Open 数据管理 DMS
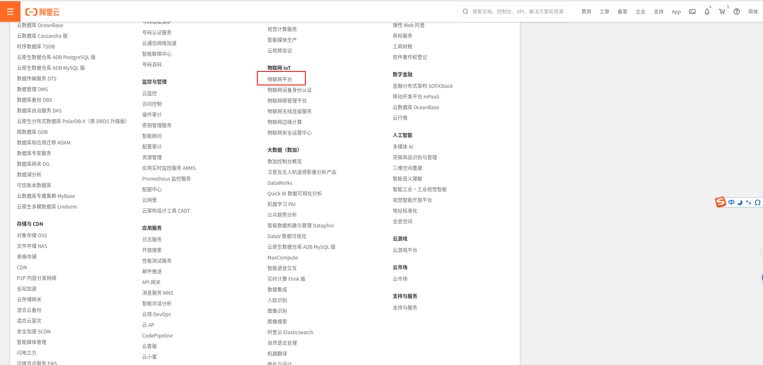The image size is (763, 365). point(32,89)
